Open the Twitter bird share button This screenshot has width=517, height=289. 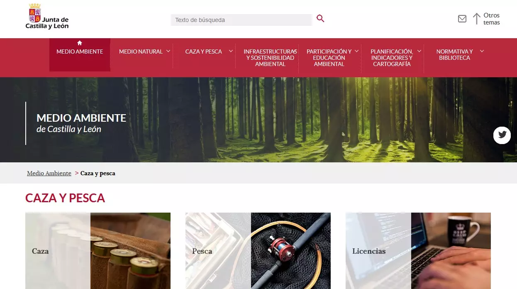(x=502, y=135)
